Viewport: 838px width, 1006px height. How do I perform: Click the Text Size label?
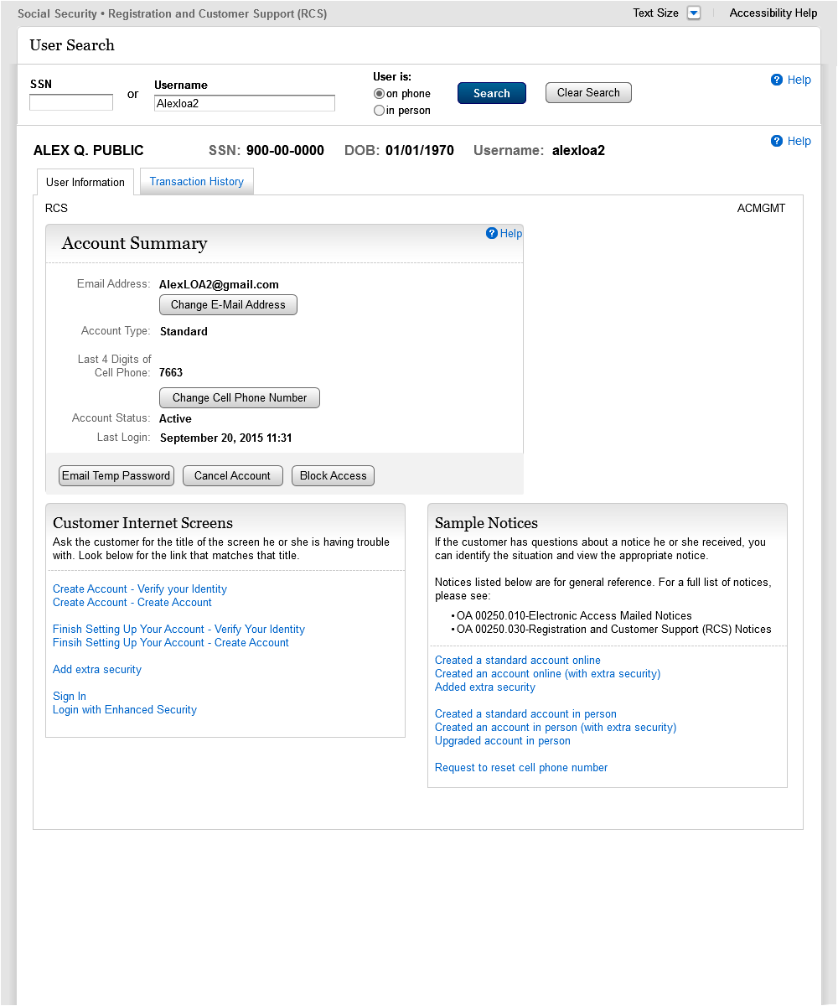coord(656,13)
